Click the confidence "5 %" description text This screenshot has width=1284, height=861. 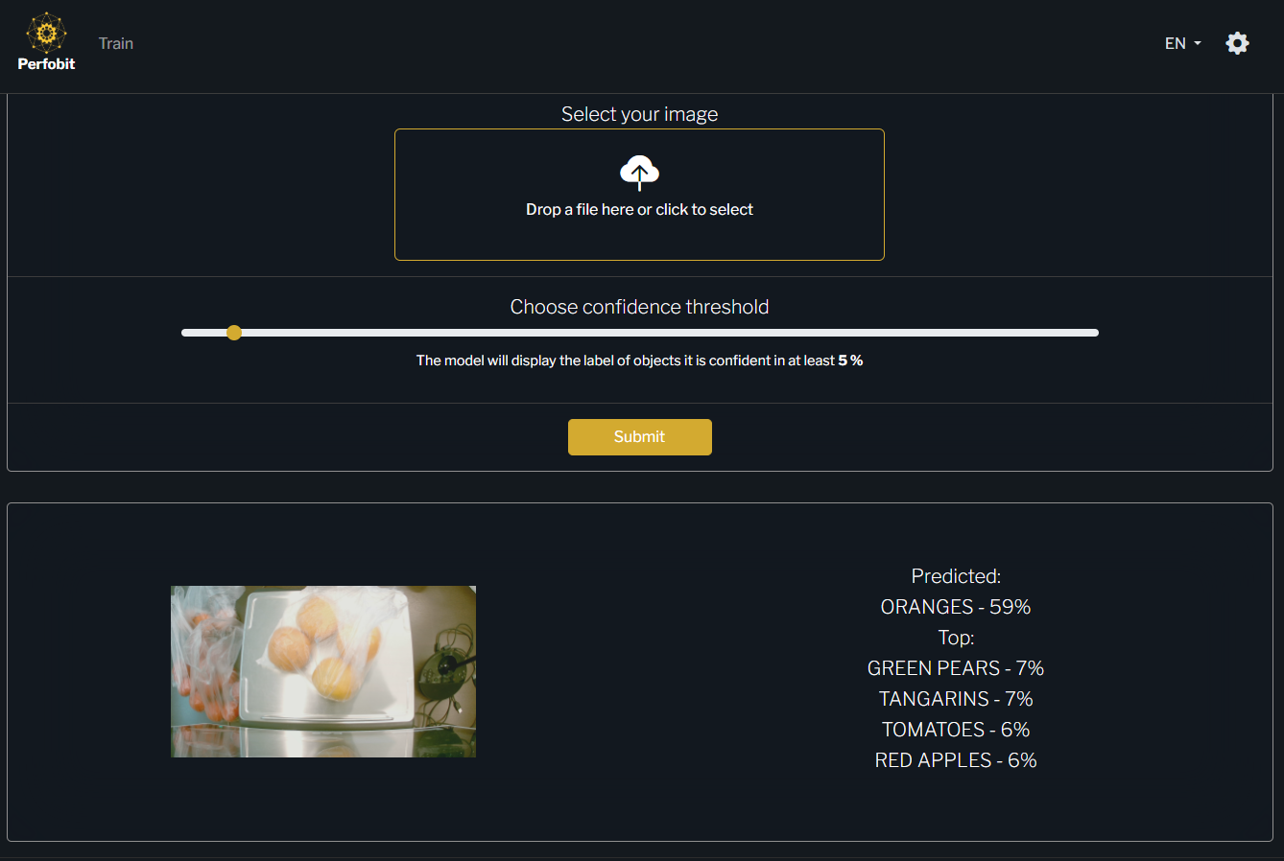pos(639,361)
